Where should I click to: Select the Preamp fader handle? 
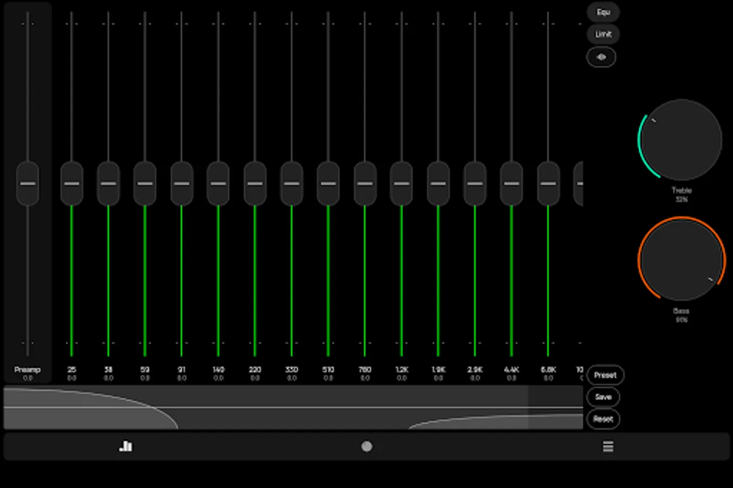(x=27, y=184)
